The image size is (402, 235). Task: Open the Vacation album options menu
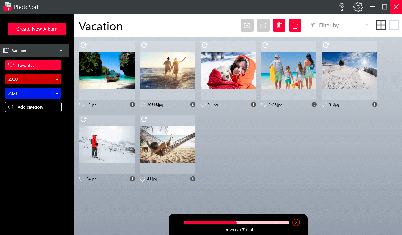coord(60,51)
